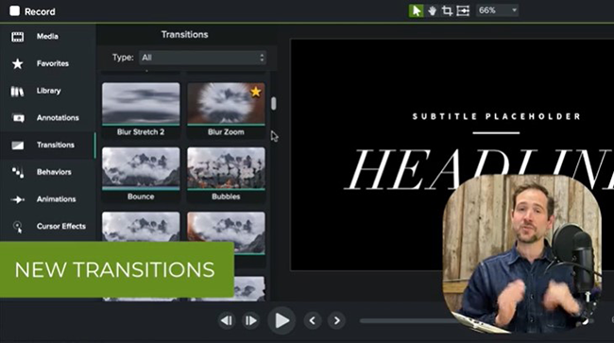This screenshot has height=343, width=614.
Task: Activate the Pan hand tool
Action: point(432,11)
